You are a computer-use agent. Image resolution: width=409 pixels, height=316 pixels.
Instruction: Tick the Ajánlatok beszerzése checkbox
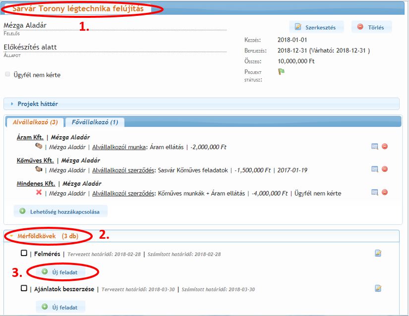24,288
